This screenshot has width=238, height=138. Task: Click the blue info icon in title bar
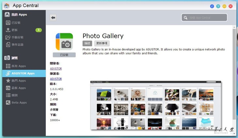coord(212,6)
